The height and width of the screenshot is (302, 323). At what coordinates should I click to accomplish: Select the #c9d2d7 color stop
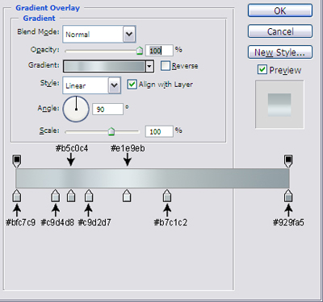pos(89,196)
